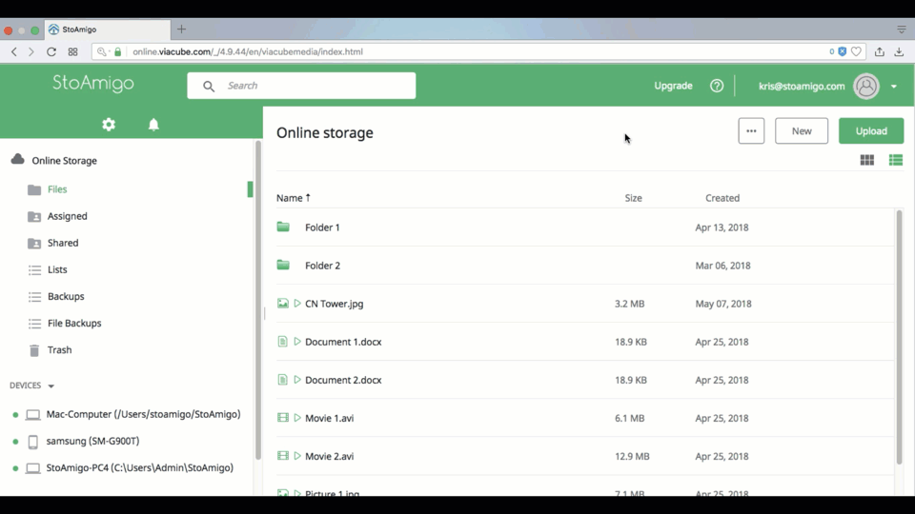Open the more options ellipsis button
This screenshot has width=915, height=514.
pos(751,131)
